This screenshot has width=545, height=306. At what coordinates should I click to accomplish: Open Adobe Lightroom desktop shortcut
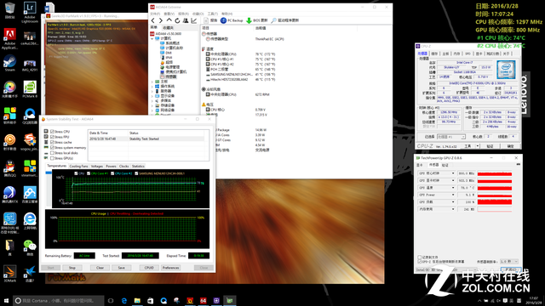click(30, 12)
